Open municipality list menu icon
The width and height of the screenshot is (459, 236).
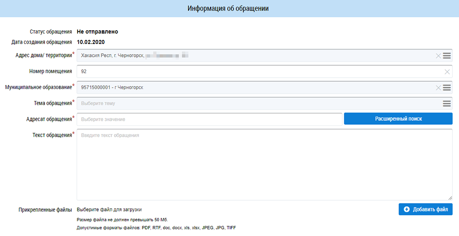point(447,88)
